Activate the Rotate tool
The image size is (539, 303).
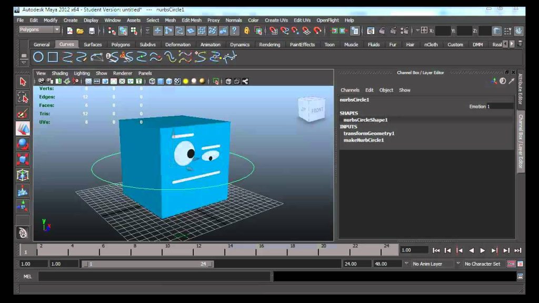[23, 144]
